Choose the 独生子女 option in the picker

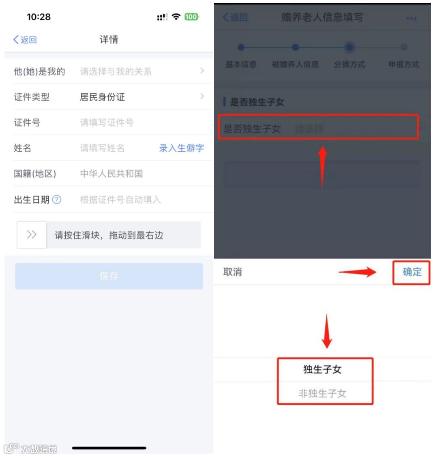coord(322,369)
